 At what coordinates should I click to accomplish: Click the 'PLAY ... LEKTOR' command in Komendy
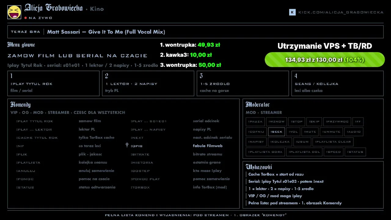tap(34, 130)
